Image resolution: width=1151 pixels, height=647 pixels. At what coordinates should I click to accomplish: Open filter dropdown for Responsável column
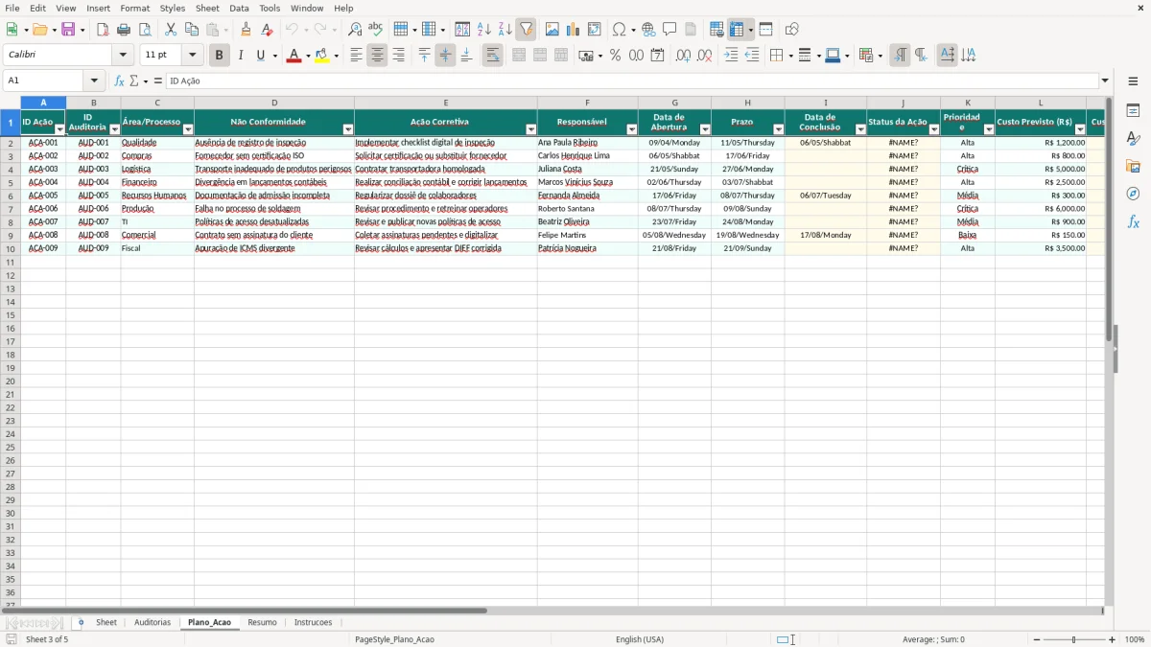coord(632,129)
